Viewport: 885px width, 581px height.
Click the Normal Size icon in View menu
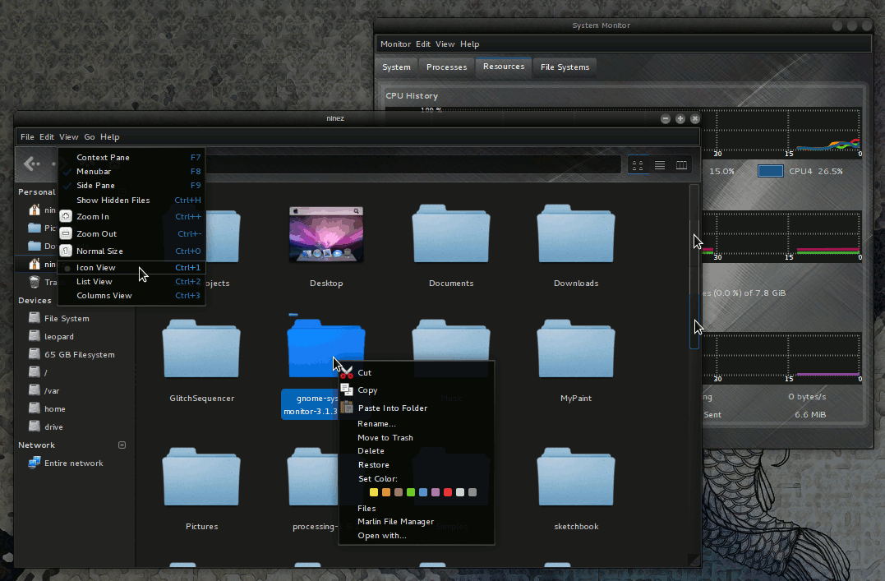(x=66, y=251)
